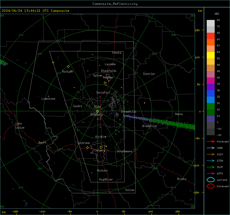Click the bright yellow legend color swatch
The image size is (230, 215).
pos(211,55)
